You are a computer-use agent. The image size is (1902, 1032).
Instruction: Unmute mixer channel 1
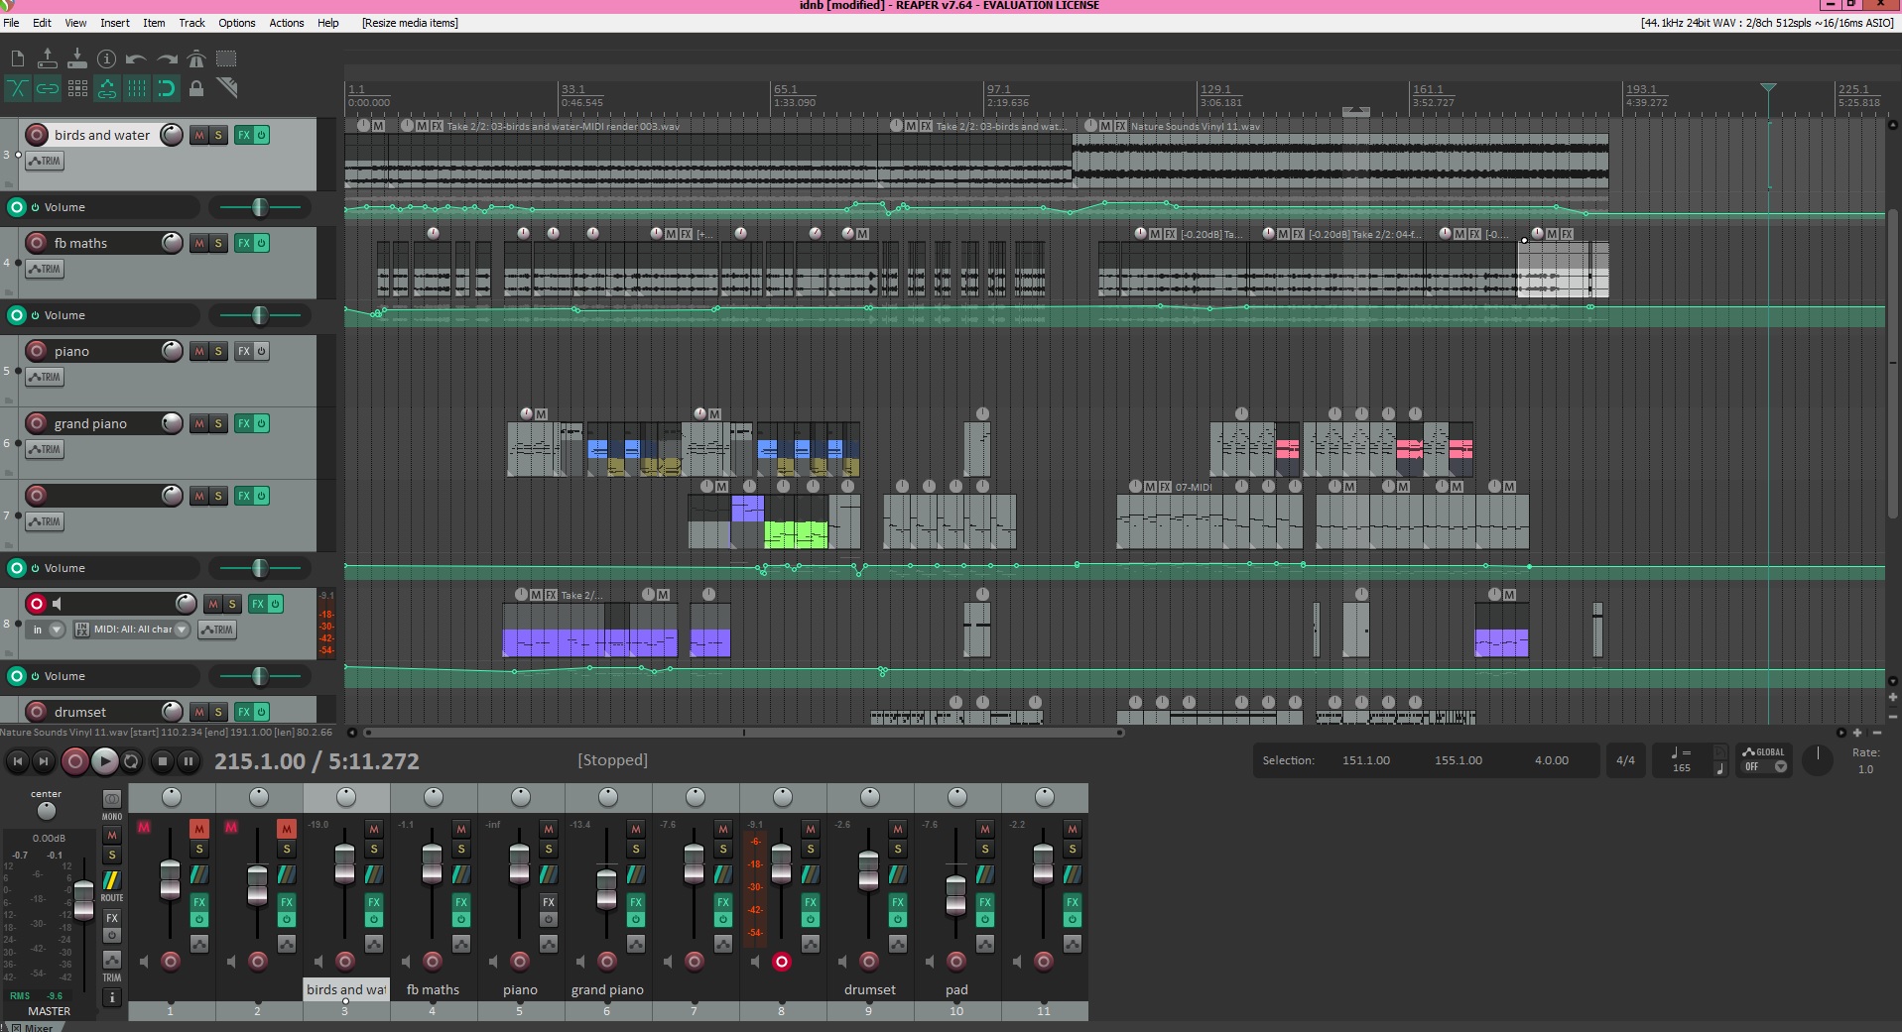point(199,829)
